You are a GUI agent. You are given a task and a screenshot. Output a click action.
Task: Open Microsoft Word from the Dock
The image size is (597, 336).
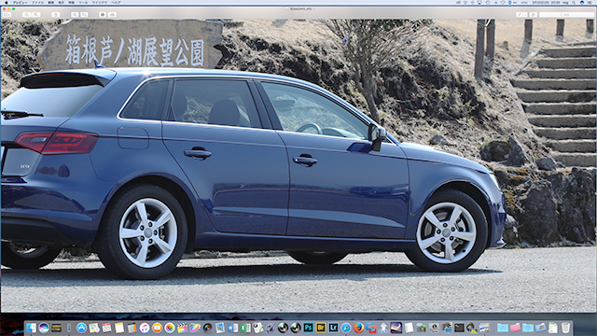click(232, 328)
